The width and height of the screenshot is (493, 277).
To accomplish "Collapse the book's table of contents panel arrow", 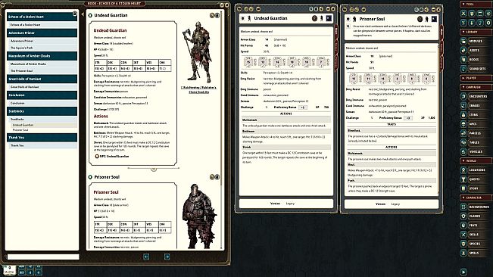I will [83, 14].
